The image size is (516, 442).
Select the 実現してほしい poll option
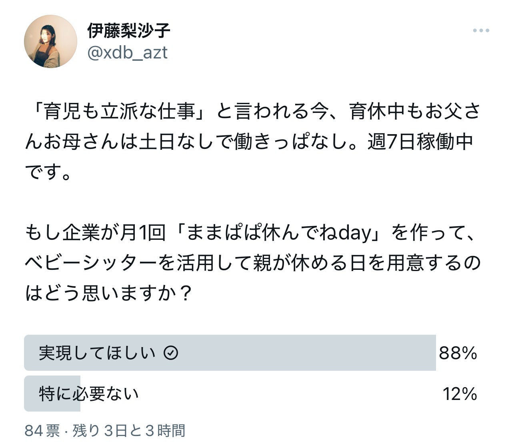pyautogui.click(x=96, y=353)
